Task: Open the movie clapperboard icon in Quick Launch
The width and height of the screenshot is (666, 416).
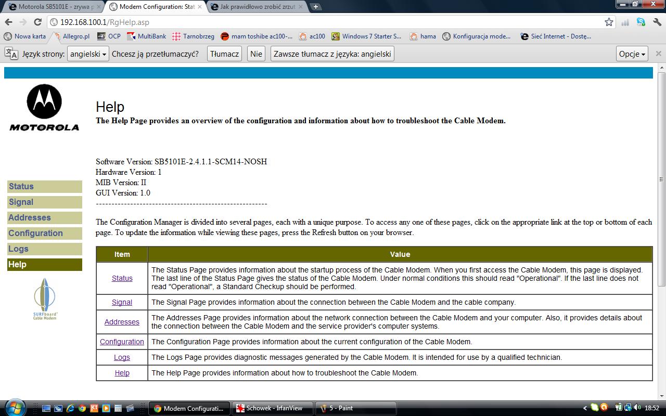Action: (x=130, y=408)
